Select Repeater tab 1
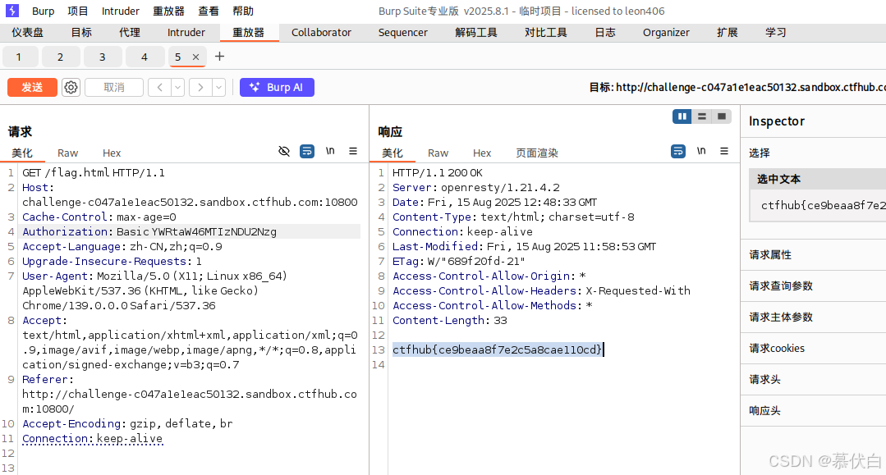The width and height of the screenshot is (886, 475). [x=19, y=57]
